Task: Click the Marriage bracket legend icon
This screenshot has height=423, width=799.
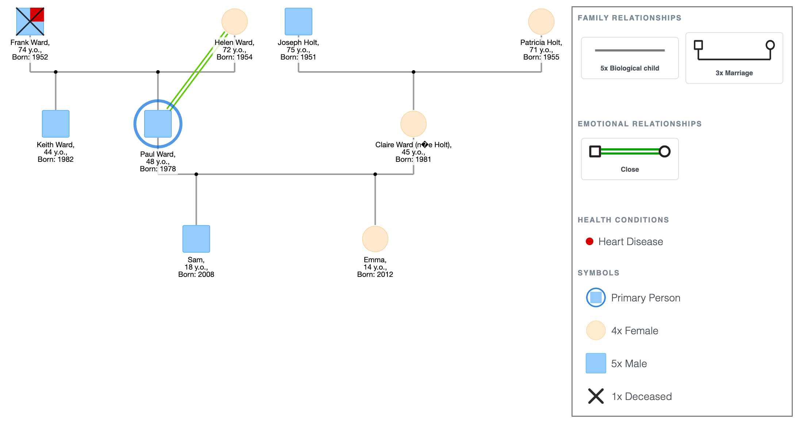Action: pos(734,50)
